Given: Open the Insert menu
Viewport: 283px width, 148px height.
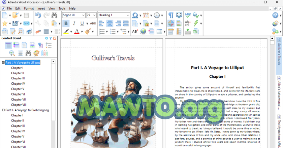Looking at the screenshot, I should (x=41, y=8).
